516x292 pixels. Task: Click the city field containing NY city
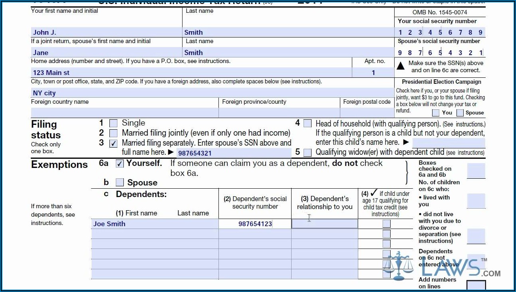coord(212,93)
